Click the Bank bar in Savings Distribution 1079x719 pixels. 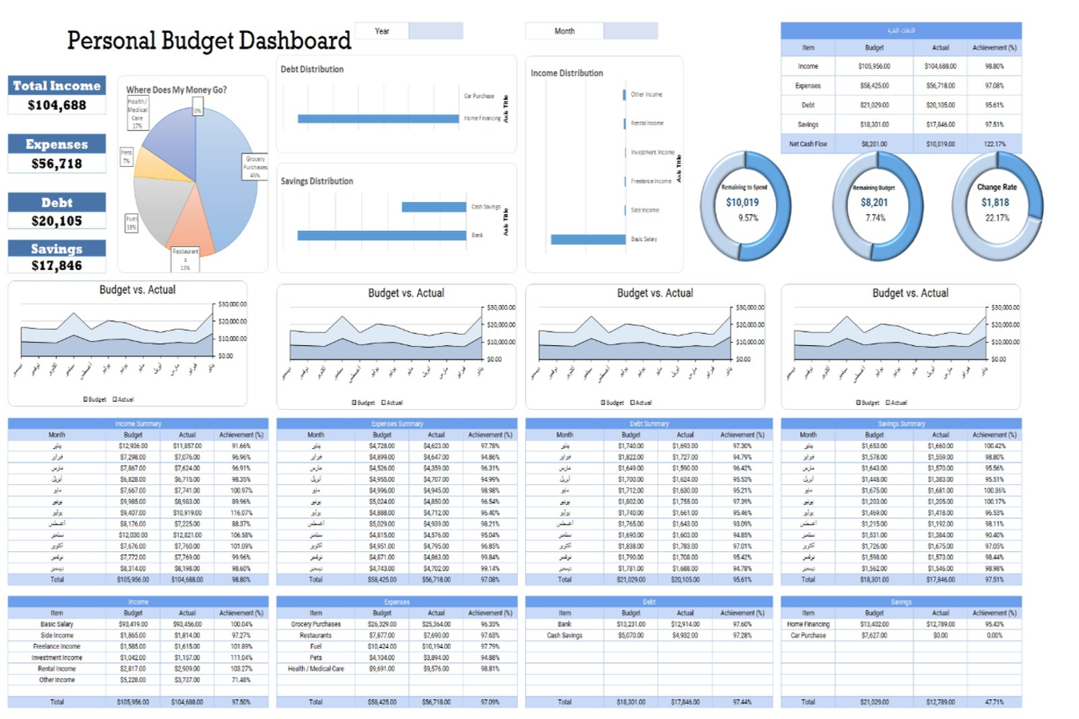[381, 236]
